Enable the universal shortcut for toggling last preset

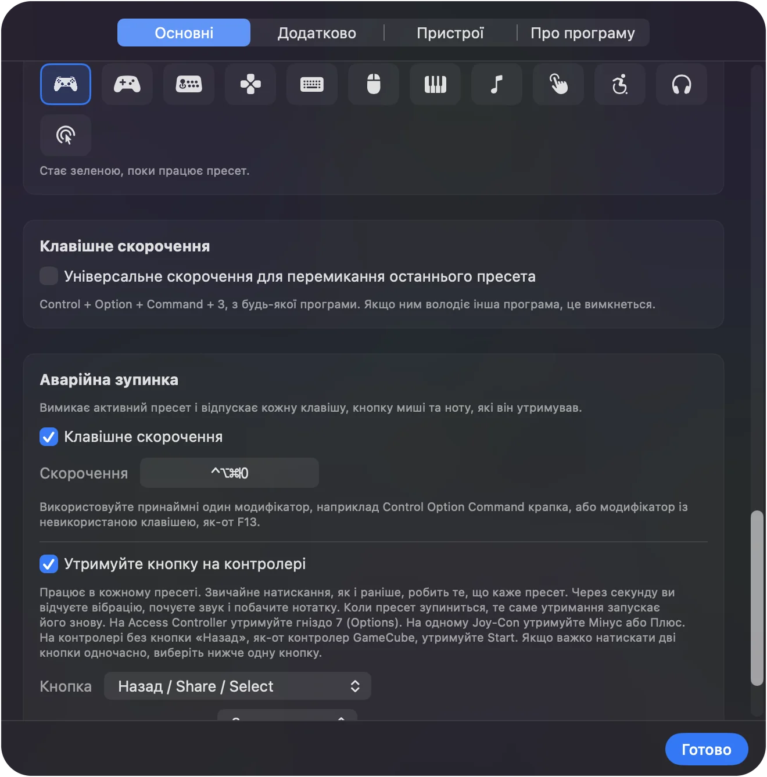[x=49, y=276]
